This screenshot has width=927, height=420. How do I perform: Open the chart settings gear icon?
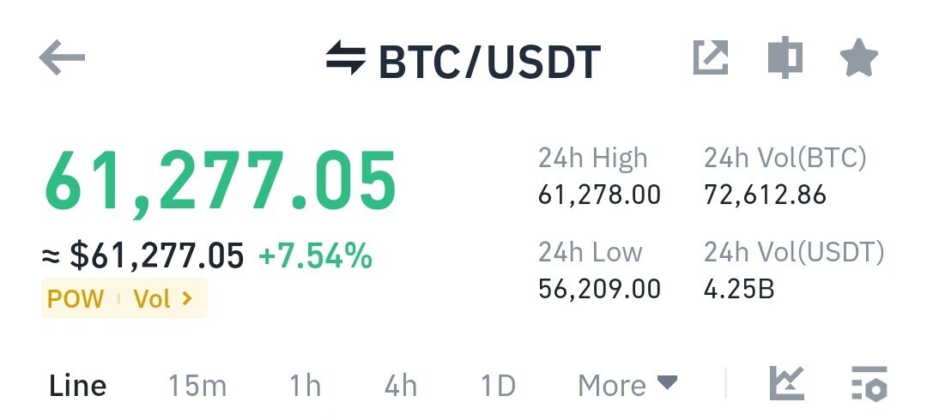[869, 383]
